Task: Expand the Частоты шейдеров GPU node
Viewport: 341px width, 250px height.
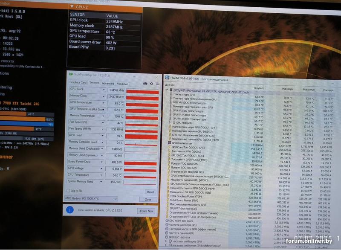Action: click(x=166, y=241)
